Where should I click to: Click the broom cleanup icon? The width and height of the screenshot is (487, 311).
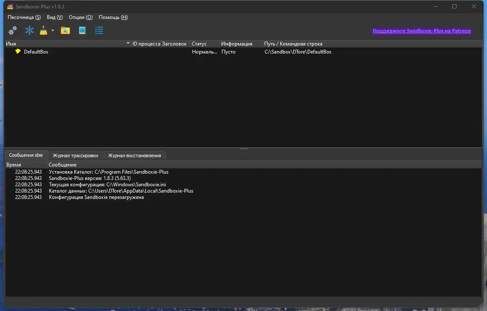coord(43,30)
